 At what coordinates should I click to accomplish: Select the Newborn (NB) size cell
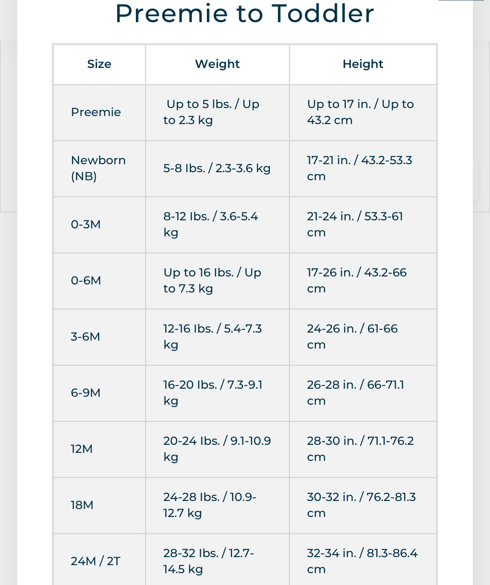pyautogui.click(x=98, y=168)
